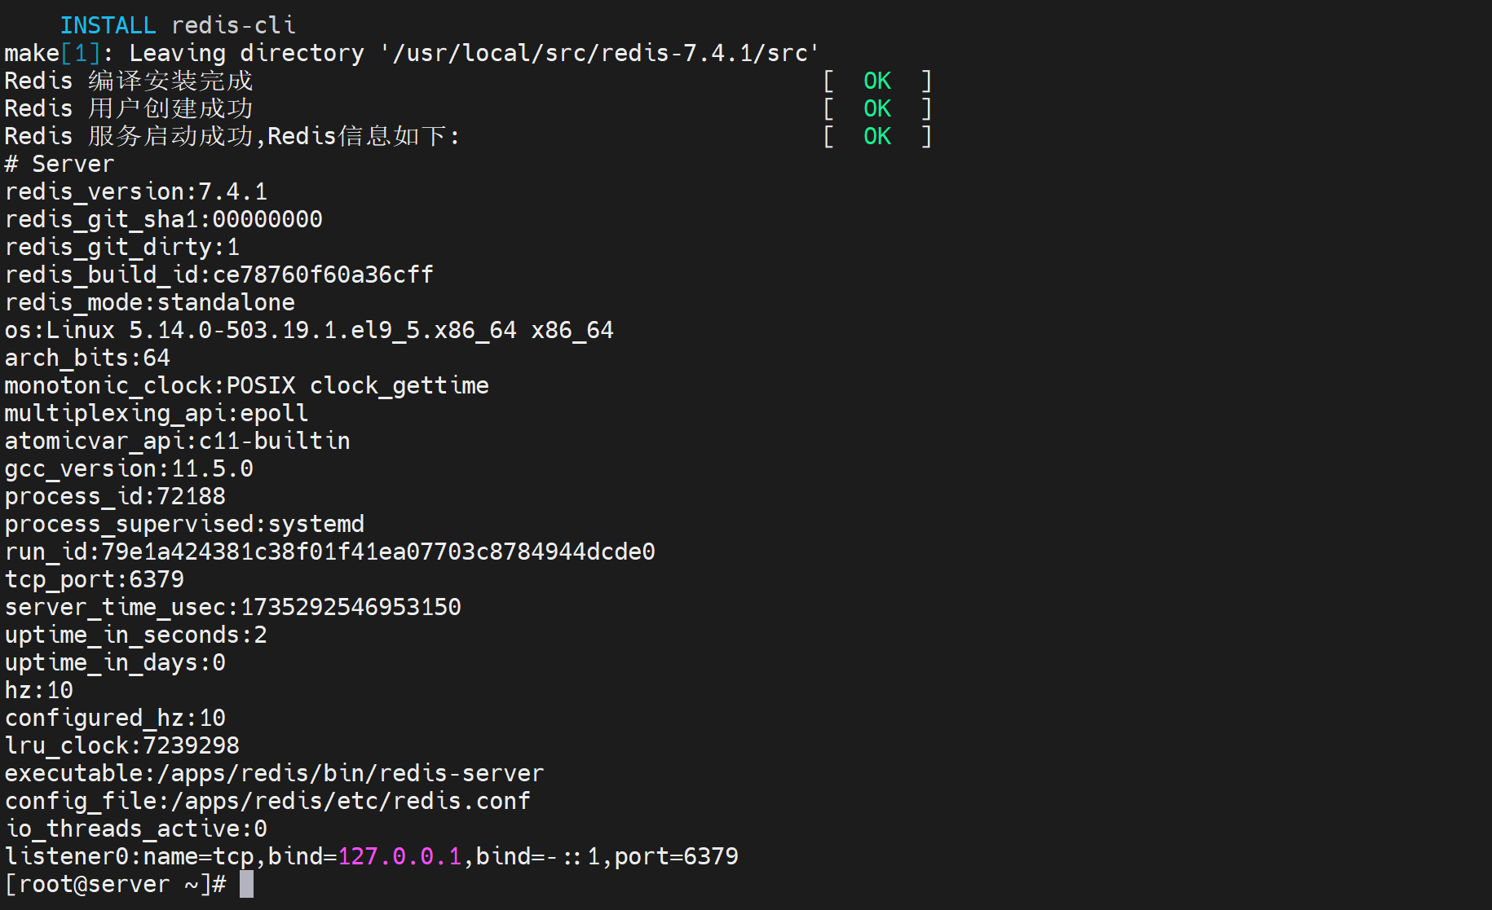Image resolution: width=1492 pixels, height=910 pixels.
Task: Click the gcc_version:11.5.0 line
Action: 129,469
